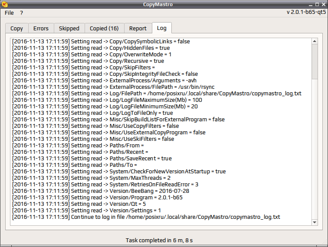
Task: Click the CopyMastro app icon in title bar
Action: pyautogui.click(x=4, y=4)
